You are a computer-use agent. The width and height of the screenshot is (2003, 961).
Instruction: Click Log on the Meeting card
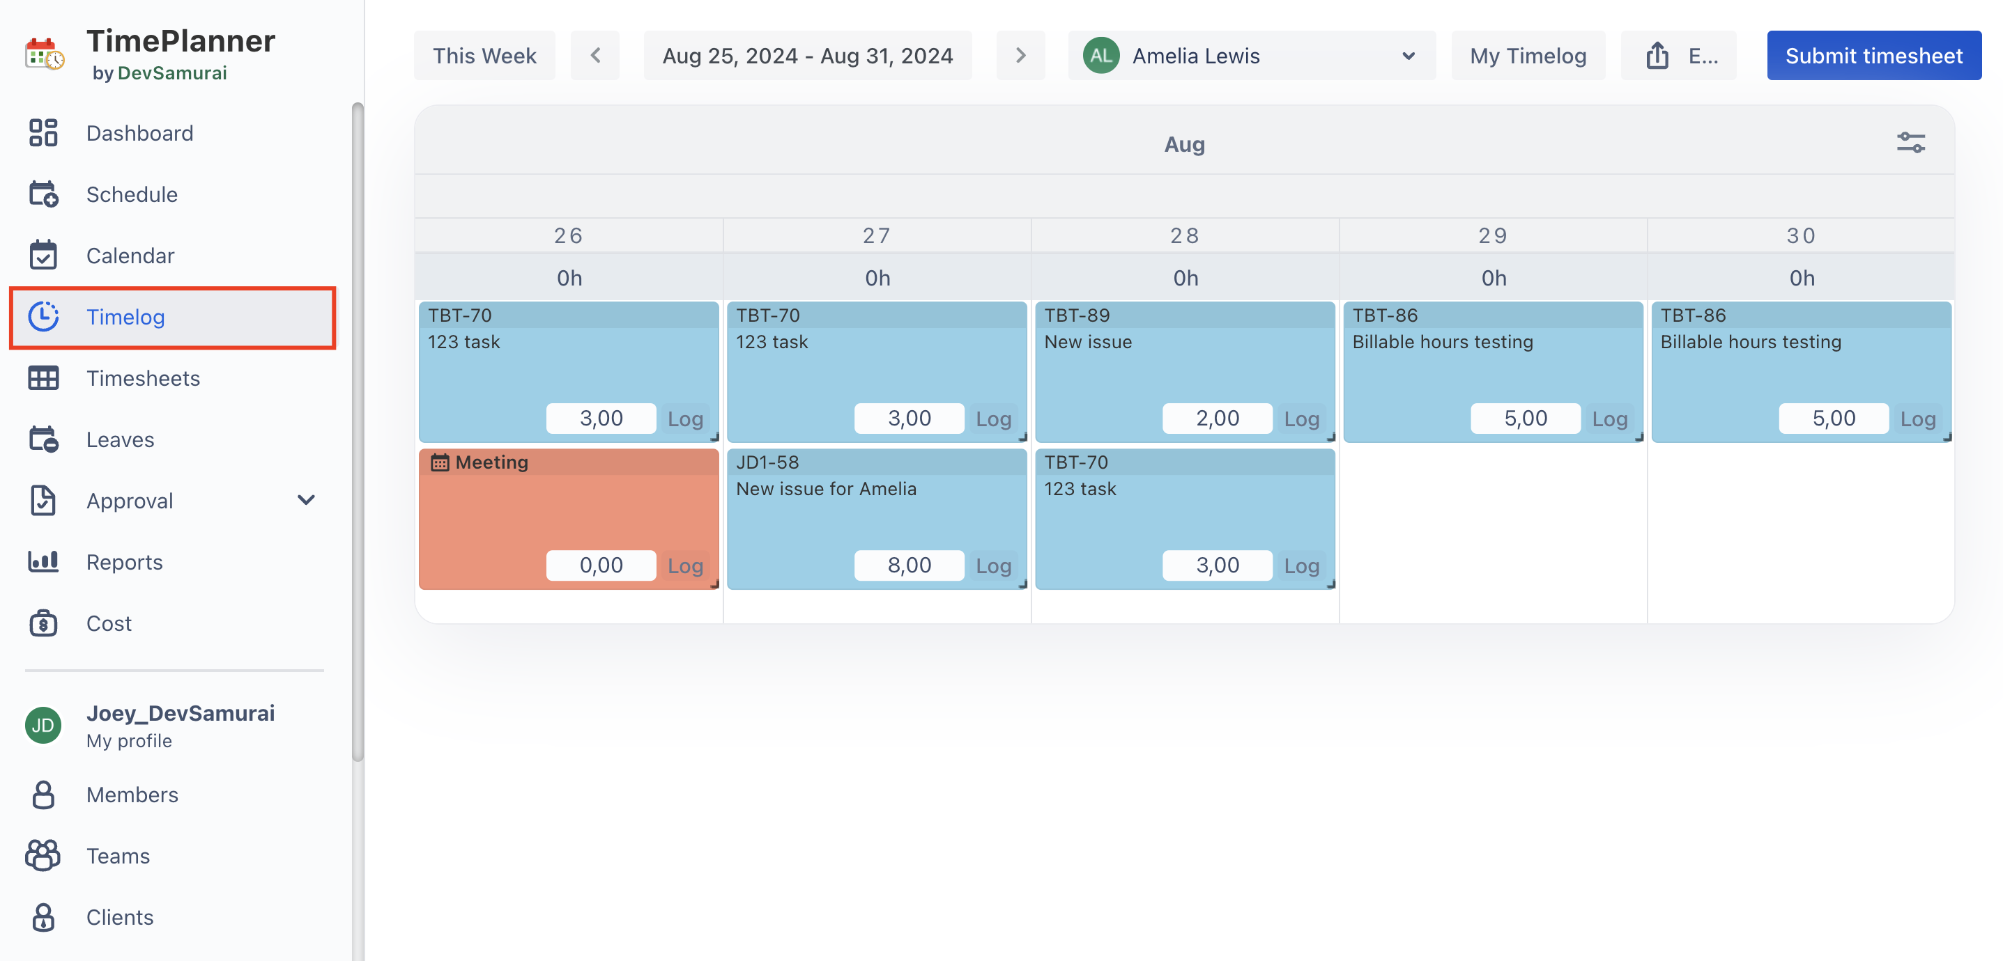click(x=685, y=565)
